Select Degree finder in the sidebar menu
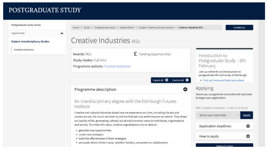 coord(18,33)
